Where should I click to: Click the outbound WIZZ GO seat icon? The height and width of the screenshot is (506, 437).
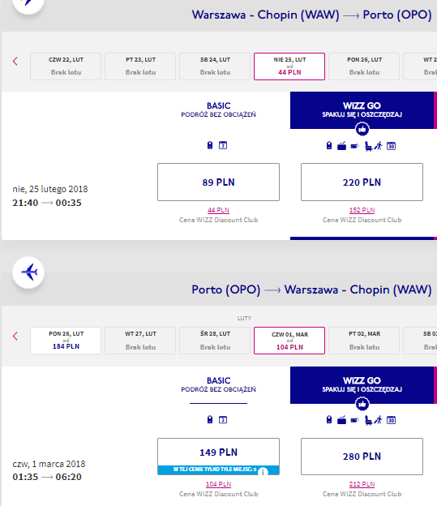[368, 146]
